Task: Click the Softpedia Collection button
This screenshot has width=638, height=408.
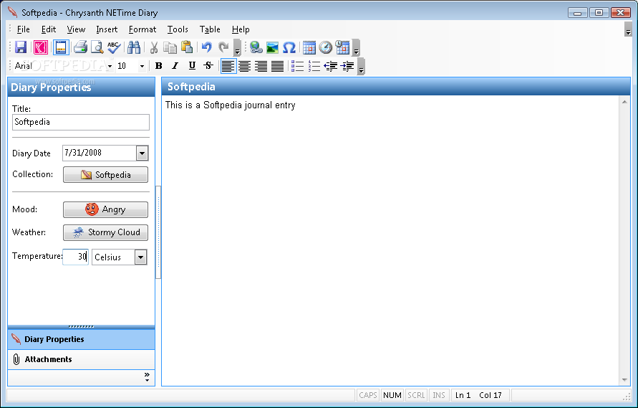Action: point(105,175)
